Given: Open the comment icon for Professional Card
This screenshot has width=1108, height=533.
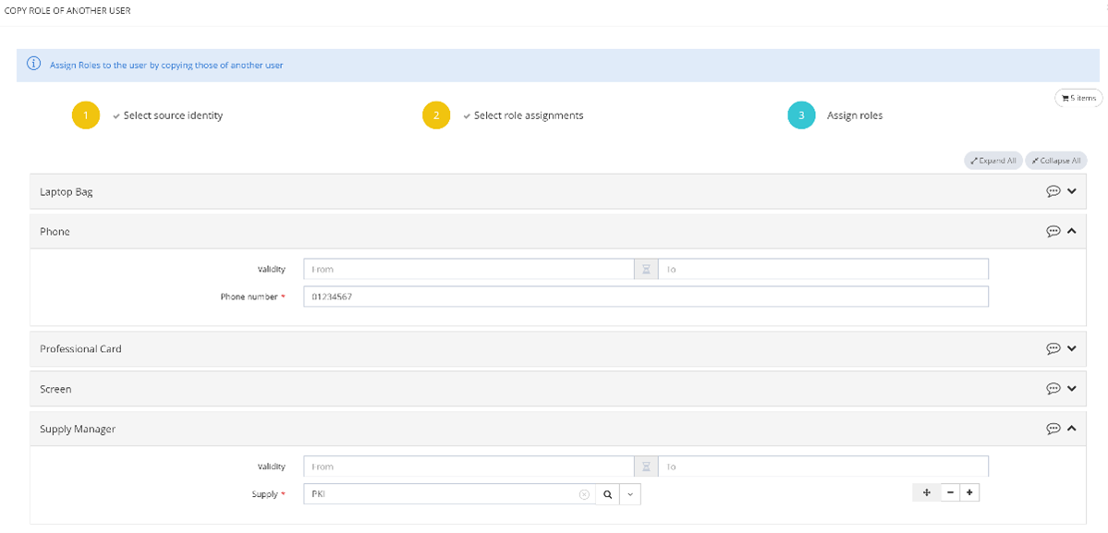Looking at the screenshot, I should pos(1053,349).
